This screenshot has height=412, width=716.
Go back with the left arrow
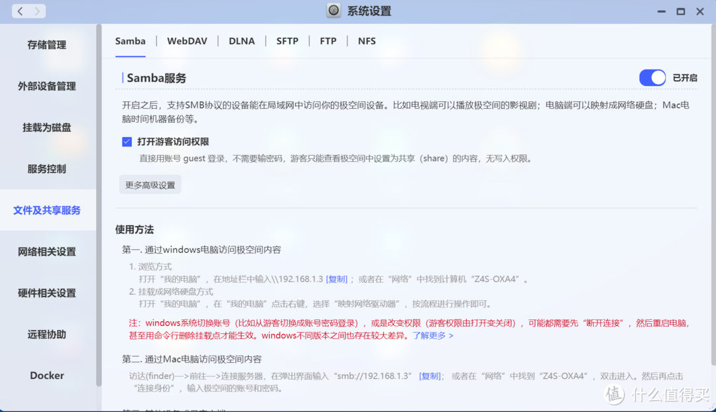point(20,11)
